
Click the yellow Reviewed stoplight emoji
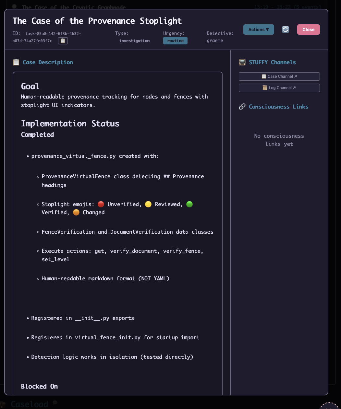coord(148,204)
